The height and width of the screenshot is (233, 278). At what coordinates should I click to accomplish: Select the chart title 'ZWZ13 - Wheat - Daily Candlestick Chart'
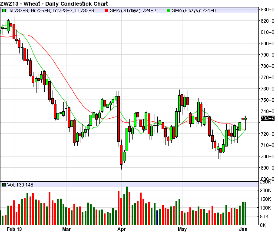tap(54, 3)
